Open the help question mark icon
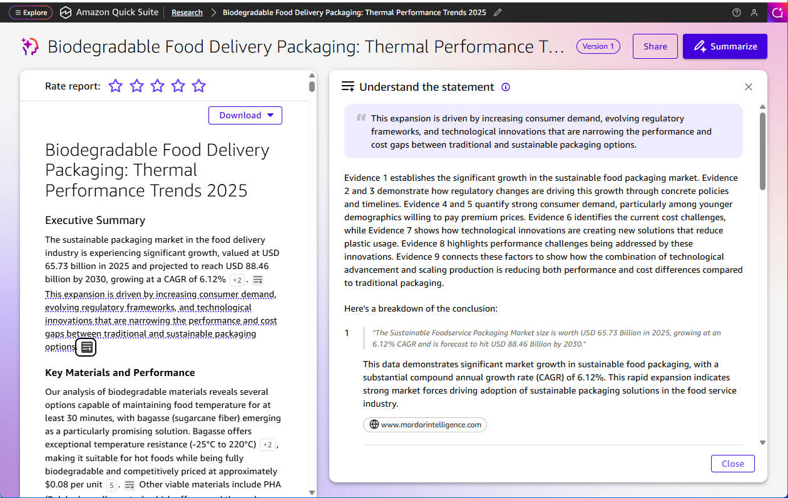788x498 pixels. point(737,13)
